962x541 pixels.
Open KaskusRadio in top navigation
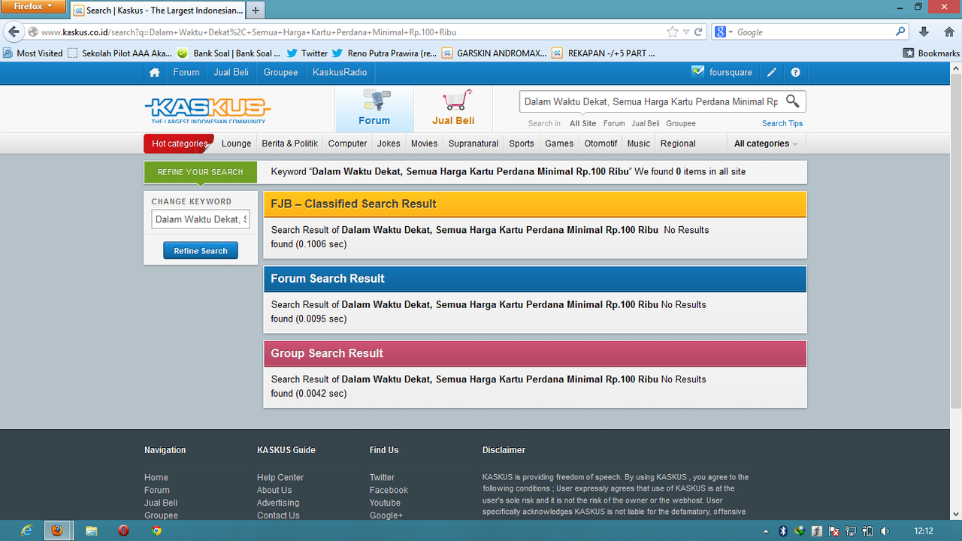(x=340, y=72)
